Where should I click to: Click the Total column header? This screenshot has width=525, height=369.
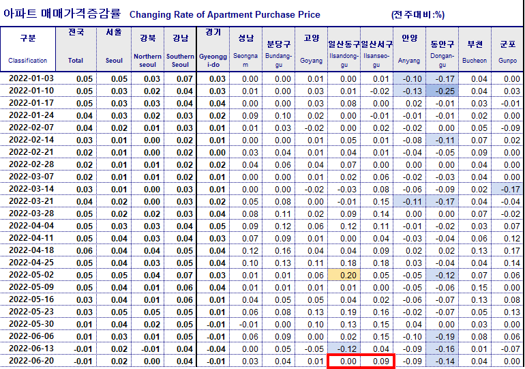point(76,49)
